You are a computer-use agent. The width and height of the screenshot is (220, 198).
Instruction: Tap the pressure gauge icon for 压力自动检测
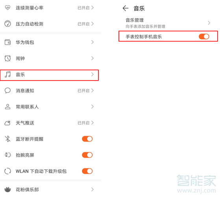(x=7, y=24)
